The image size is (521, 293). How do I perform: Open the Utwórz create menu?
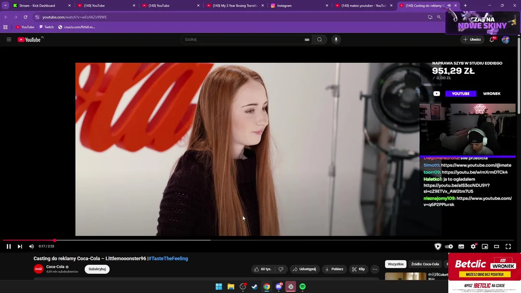coord(472,39)
